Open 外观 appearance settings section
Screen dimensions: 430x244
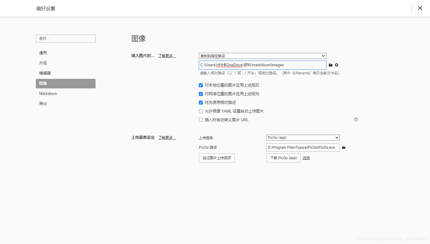(x=66, y=63)
